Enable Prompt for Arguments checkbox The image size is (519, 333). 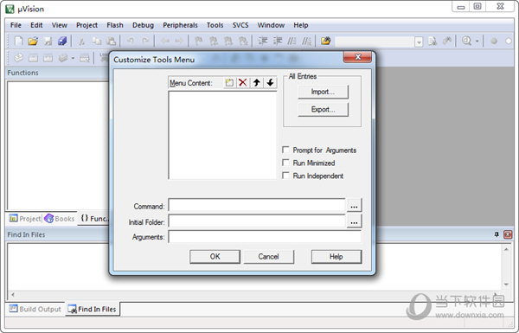pyautogui.click(x=285, y=150)
